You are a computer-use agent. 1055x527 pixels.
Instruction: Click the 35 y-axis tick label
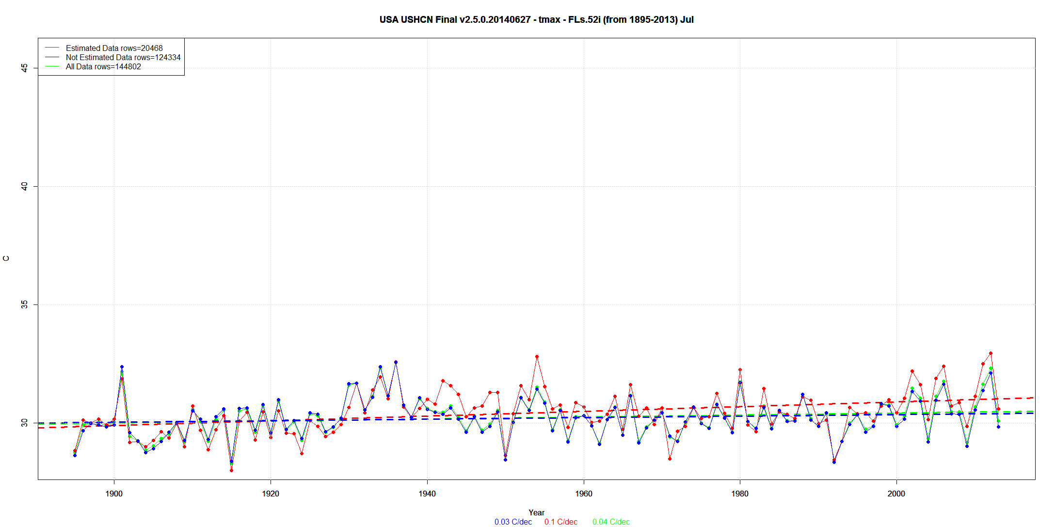pos(25,304)
